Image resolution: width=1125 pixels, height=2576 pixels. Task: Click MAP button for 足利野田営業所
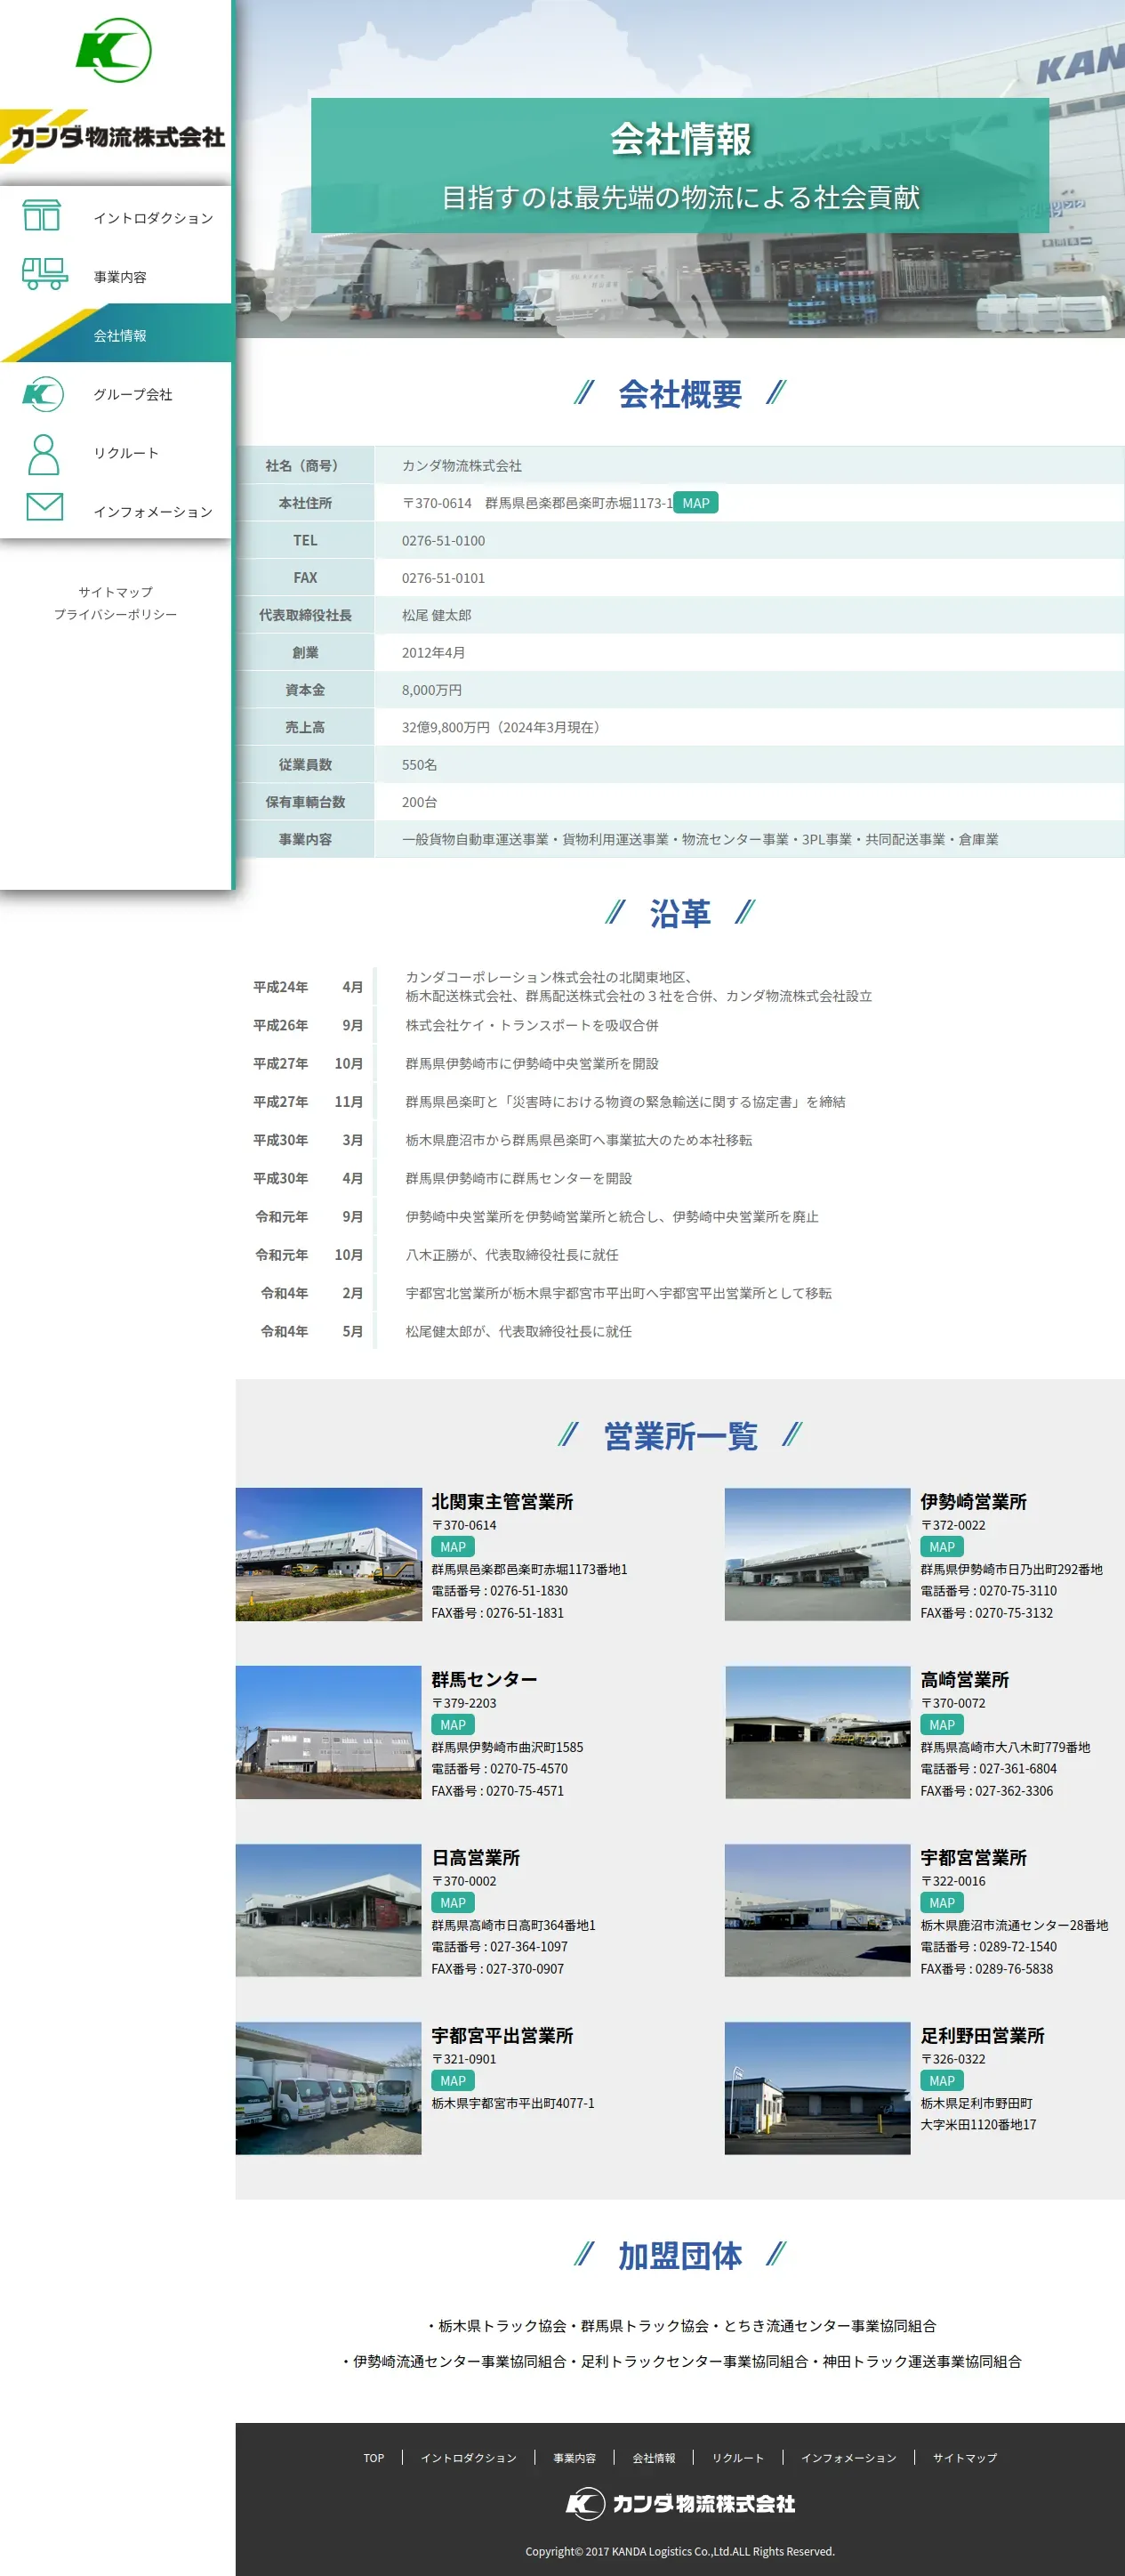tap(941, 2080)
